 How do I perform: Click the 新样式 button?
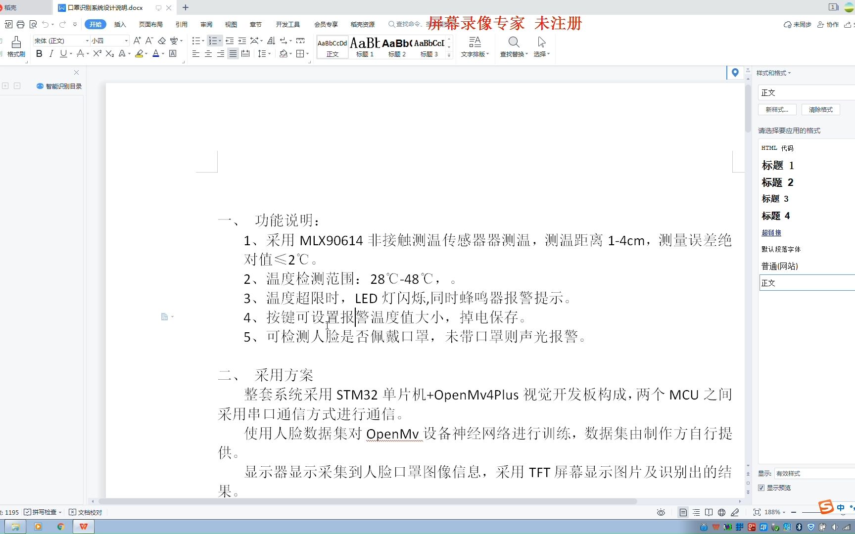776,109
